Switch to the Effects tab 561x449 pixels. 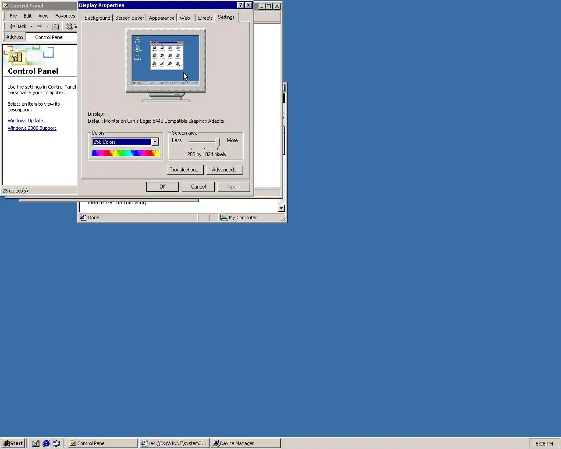pyautogui.click(x=205, y=18)
